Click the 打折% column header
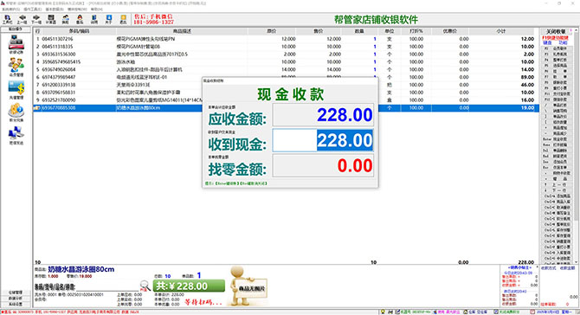This screenshot has height=315, width=580. point(416,31)
